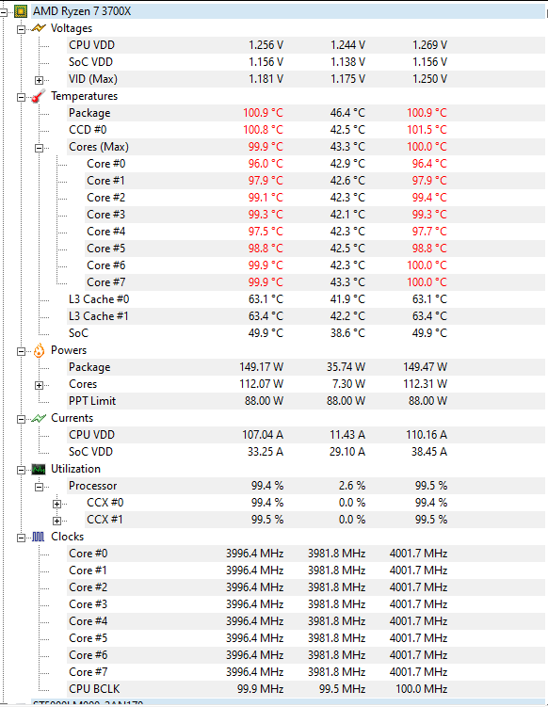Select the PPT Limit row
This screenshot has height=707, width=548.
(306, 401)
